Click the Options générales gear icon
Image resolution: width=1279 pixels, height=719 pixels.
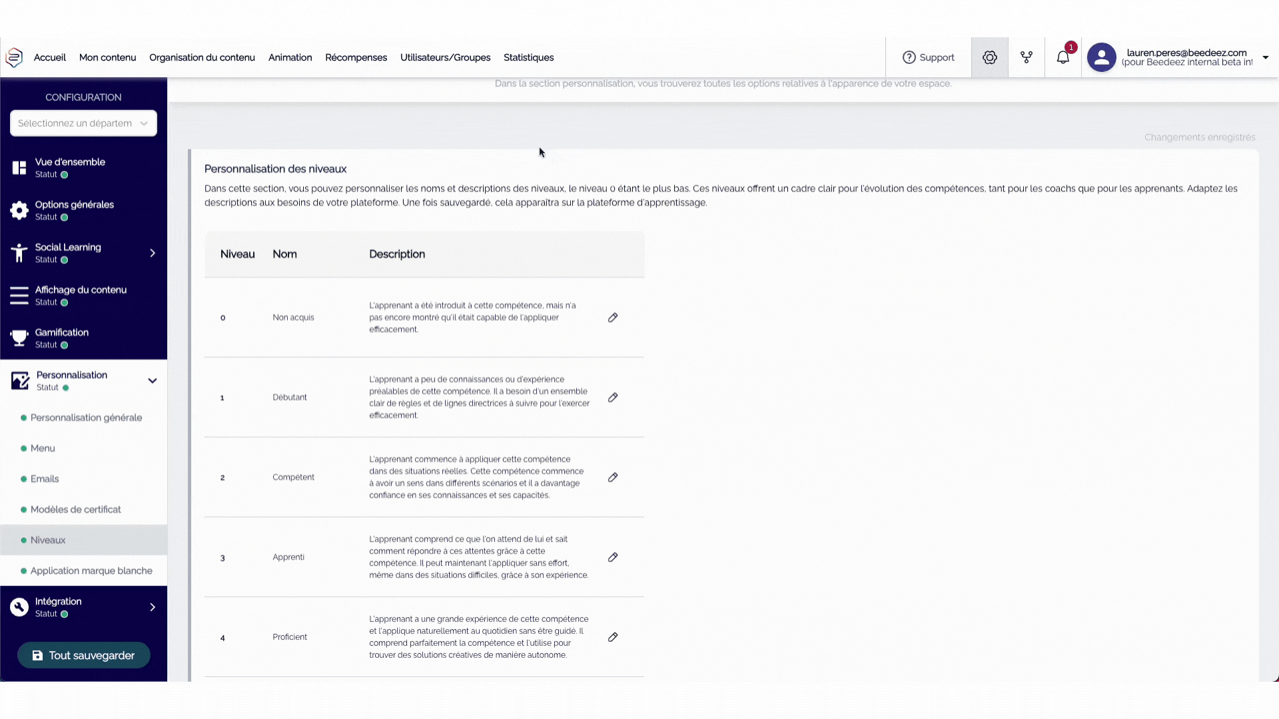pos(19,210)
